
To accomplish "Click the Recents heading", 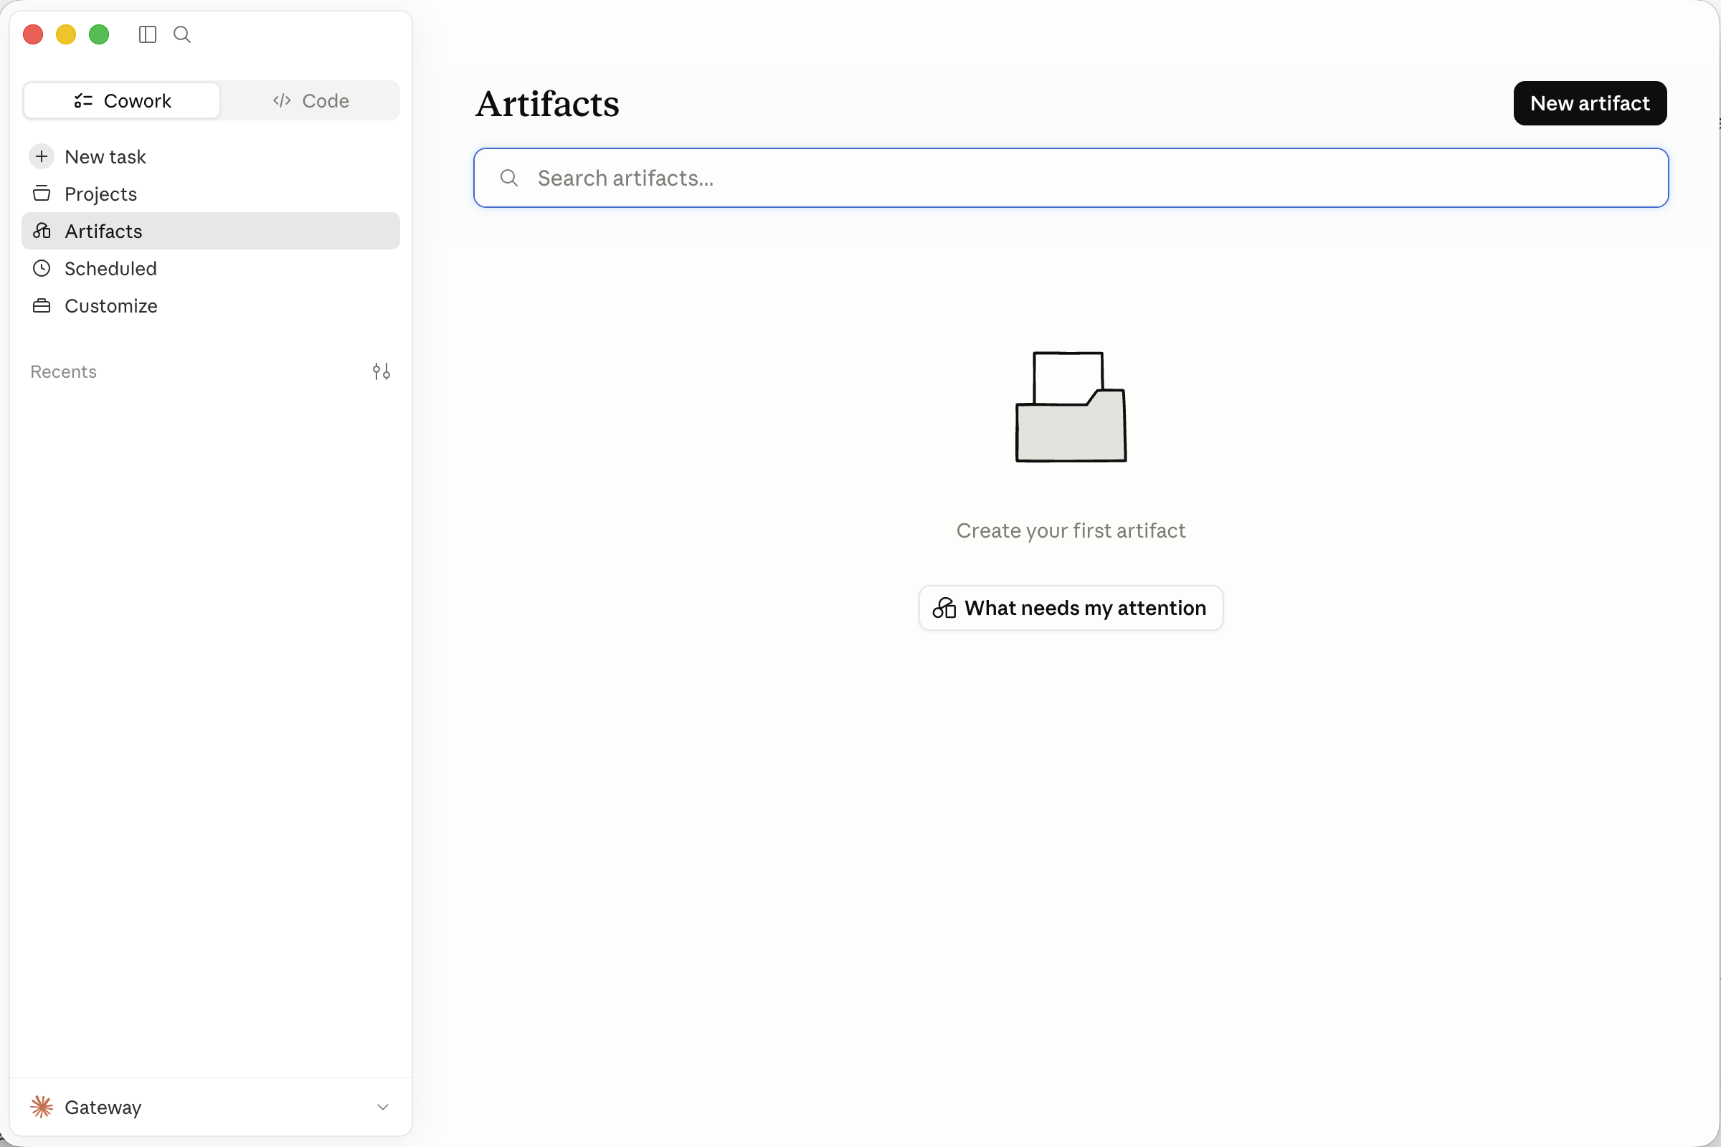I will 64,371.
